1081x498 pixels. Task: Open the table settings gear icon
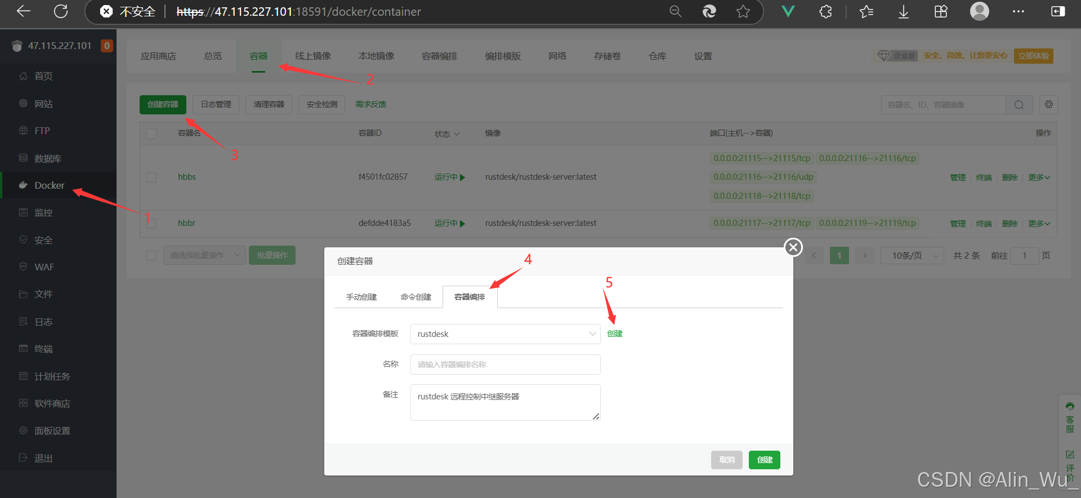tap(1048, 104)
